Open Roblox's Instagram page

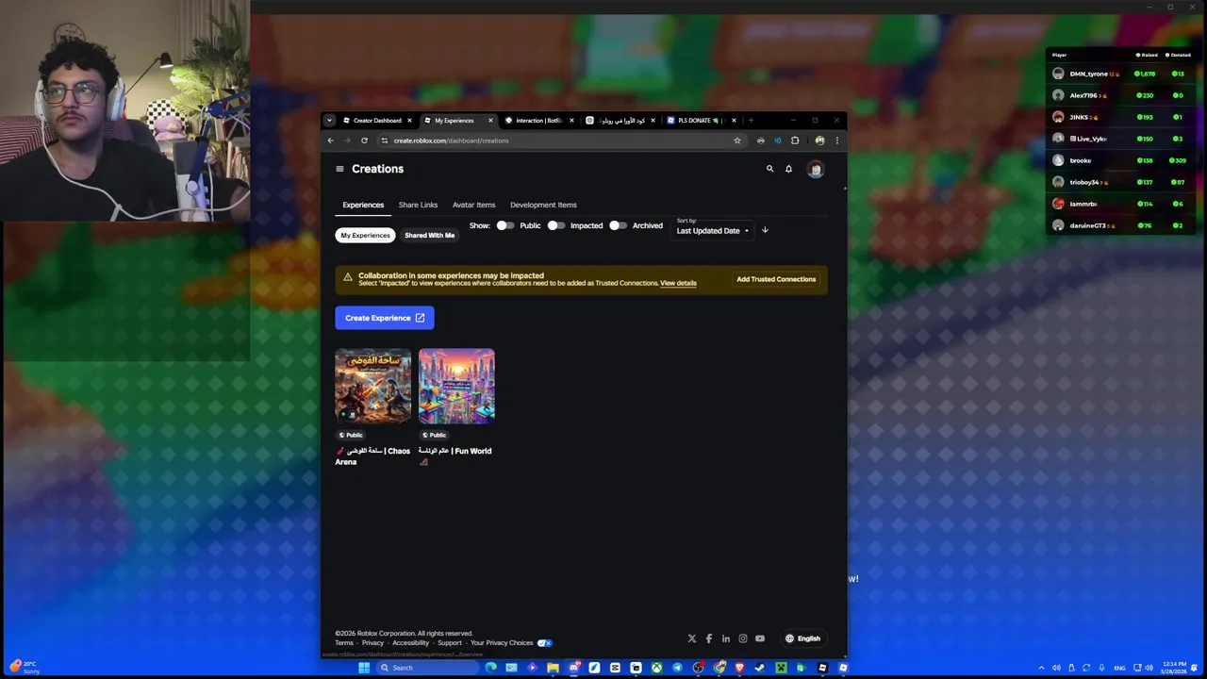point(743,638)
